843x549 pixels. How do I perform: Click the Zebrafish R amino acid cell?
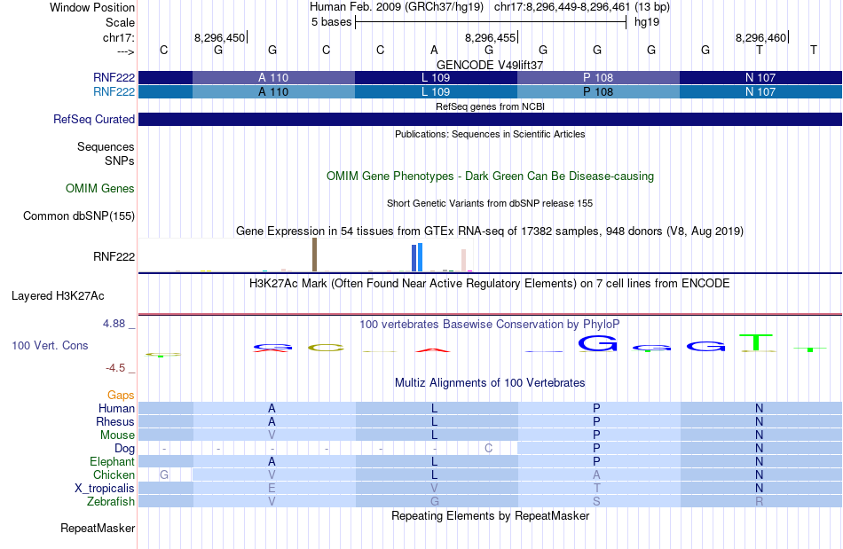point(759,502)
